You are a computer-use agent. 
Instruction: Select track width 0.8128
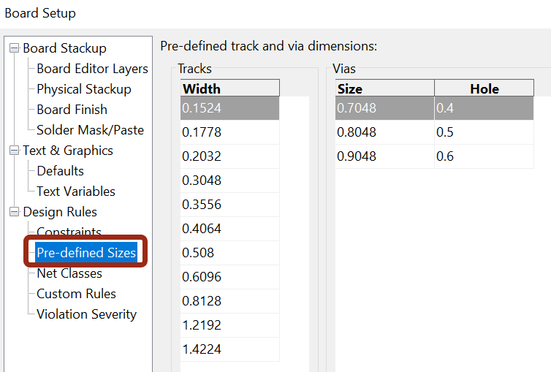229,301
